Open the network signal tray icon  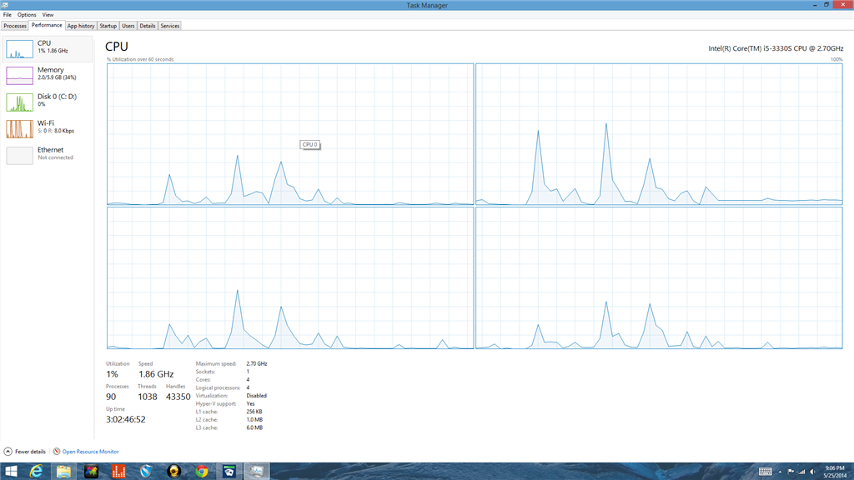coord(801,472)
